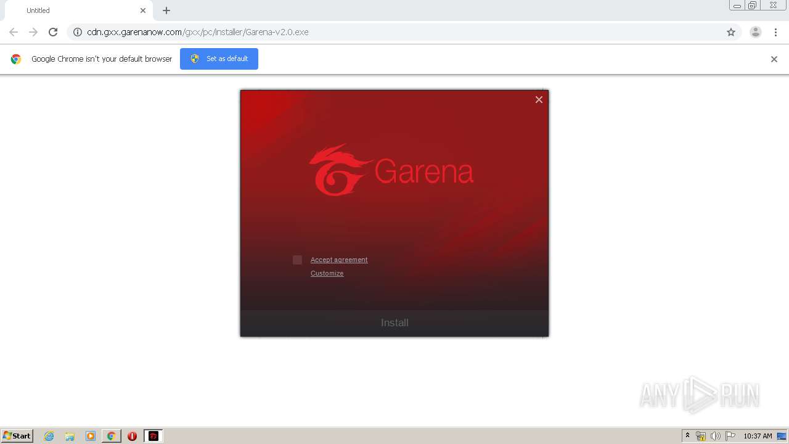This screenshot has height=444, width=789.
Task: Click the clock showing 10:37 AM
Action: (x=758, y=436)
